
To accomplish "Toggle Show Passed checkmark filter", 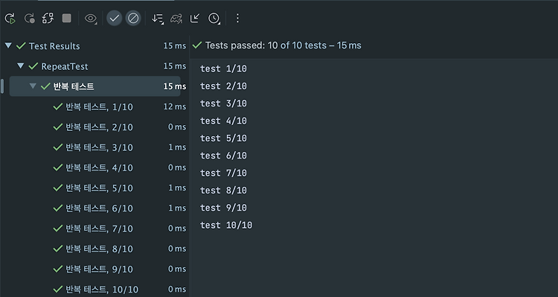I will tap(115, 18).
